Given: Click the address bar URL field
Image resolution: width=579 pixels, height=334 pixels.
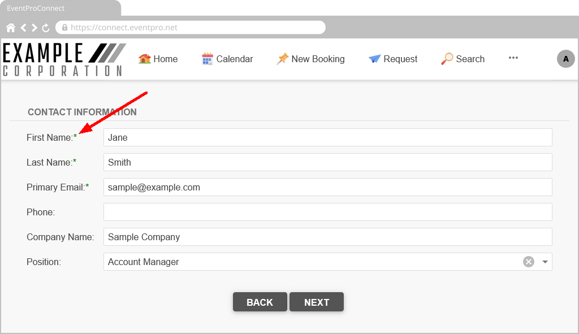Looking at the screenshot, I should pyautogui.click(x=190, y=27).
